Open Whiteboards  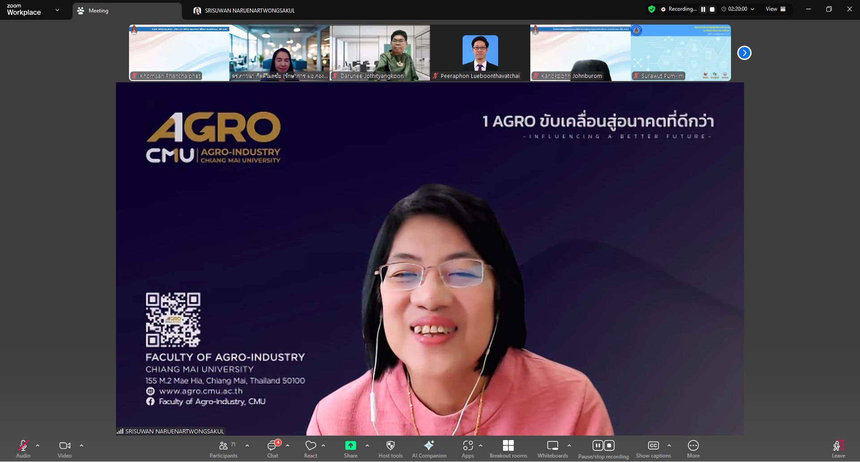point(552,449)
